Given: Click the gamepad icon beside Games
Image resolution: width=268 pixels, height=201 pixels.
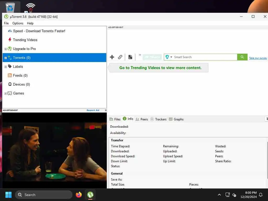Looking at the screenshot, I should coord(10,93).
